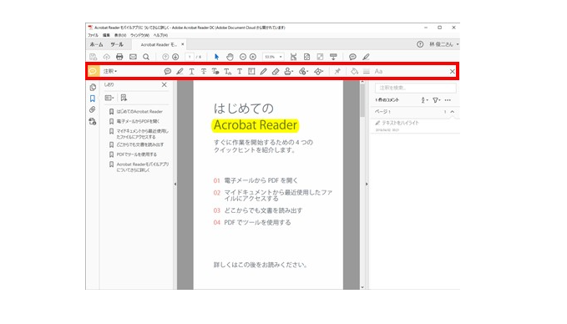Click speech bubble comment icon in main toolbar

tap(352, 57)
